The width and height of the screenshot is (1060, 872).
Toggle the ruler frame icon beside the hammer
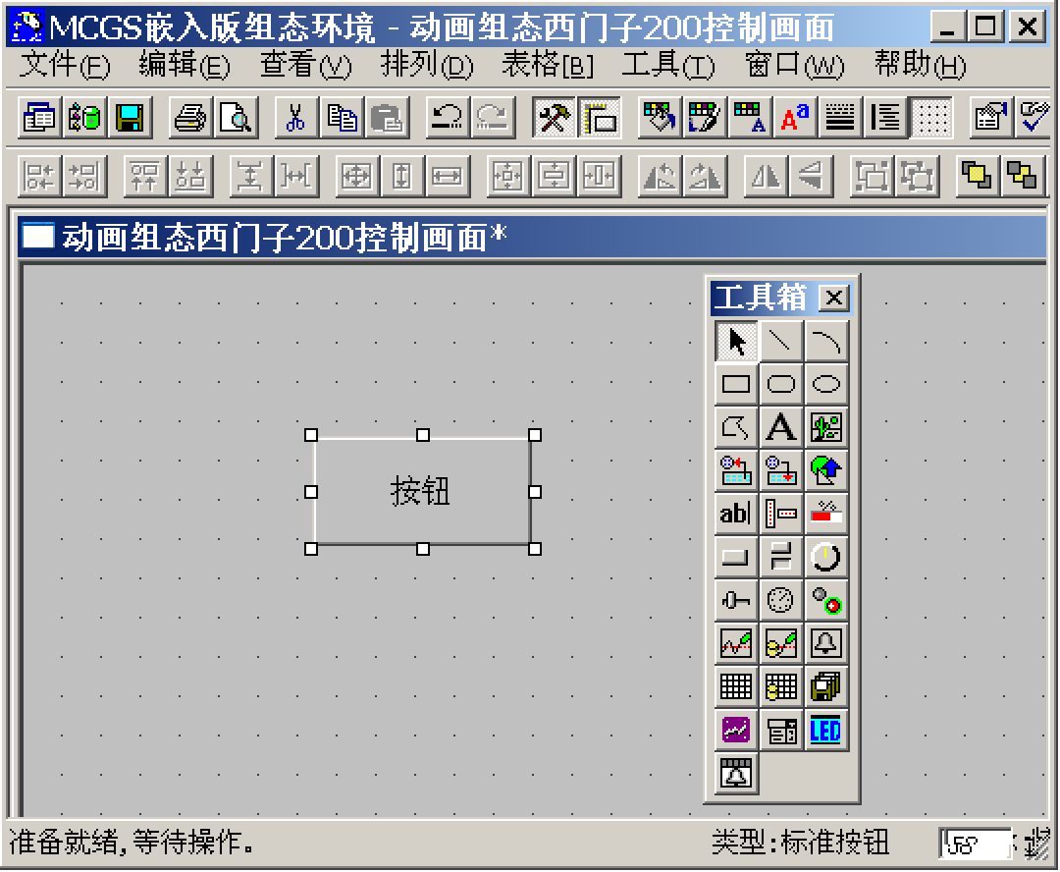tap(599, 118)
